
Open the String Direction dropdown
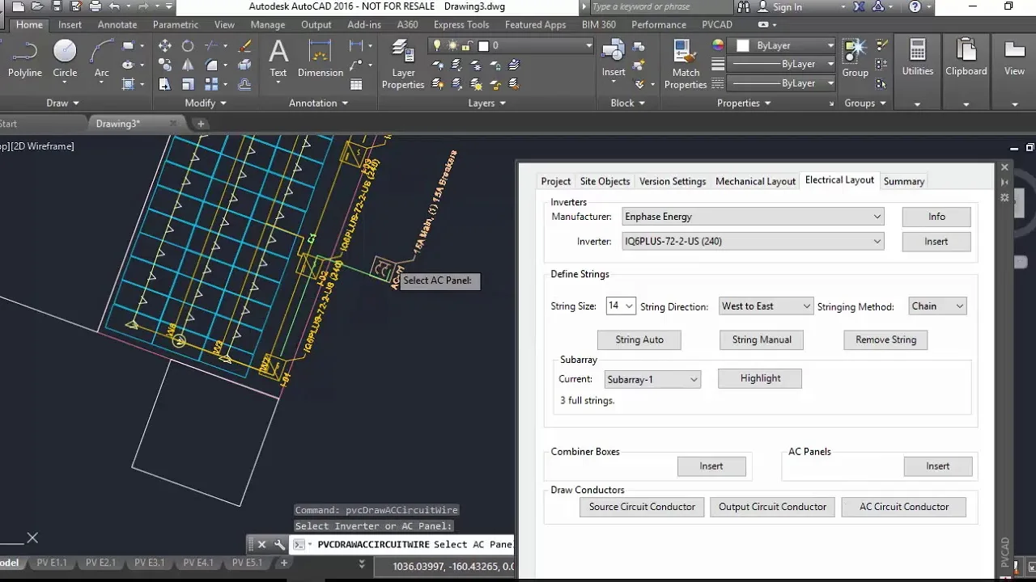tap(765, 306)
